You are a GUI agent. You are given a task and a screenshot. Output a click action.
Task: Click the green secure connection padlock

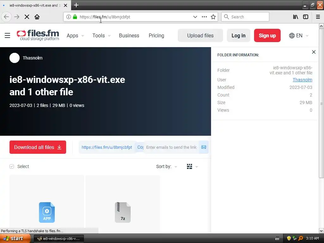click(x=75, y=17)
